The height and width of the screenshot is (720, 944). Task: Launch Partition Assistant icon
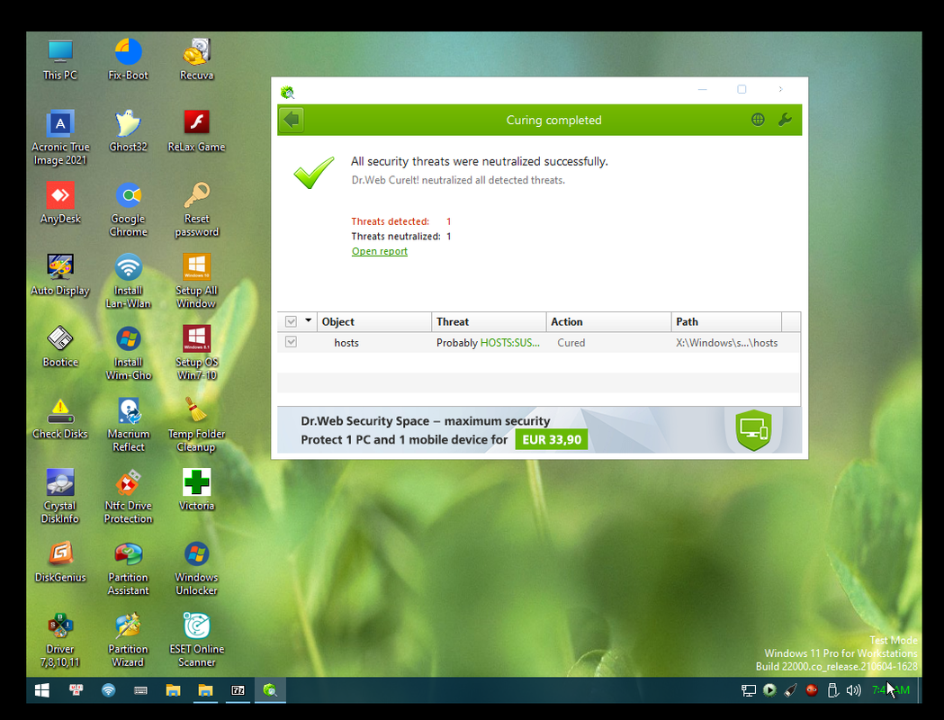[128, 568]
